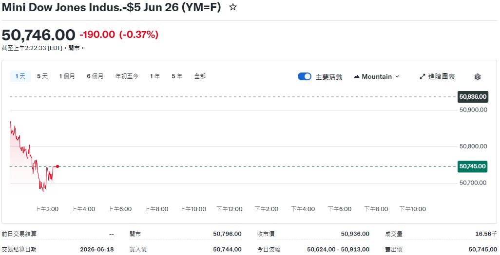The image size is (500, 255).
Task: Click the 賣出價 label
Action: pyautogui.click(x=393, y=249)
